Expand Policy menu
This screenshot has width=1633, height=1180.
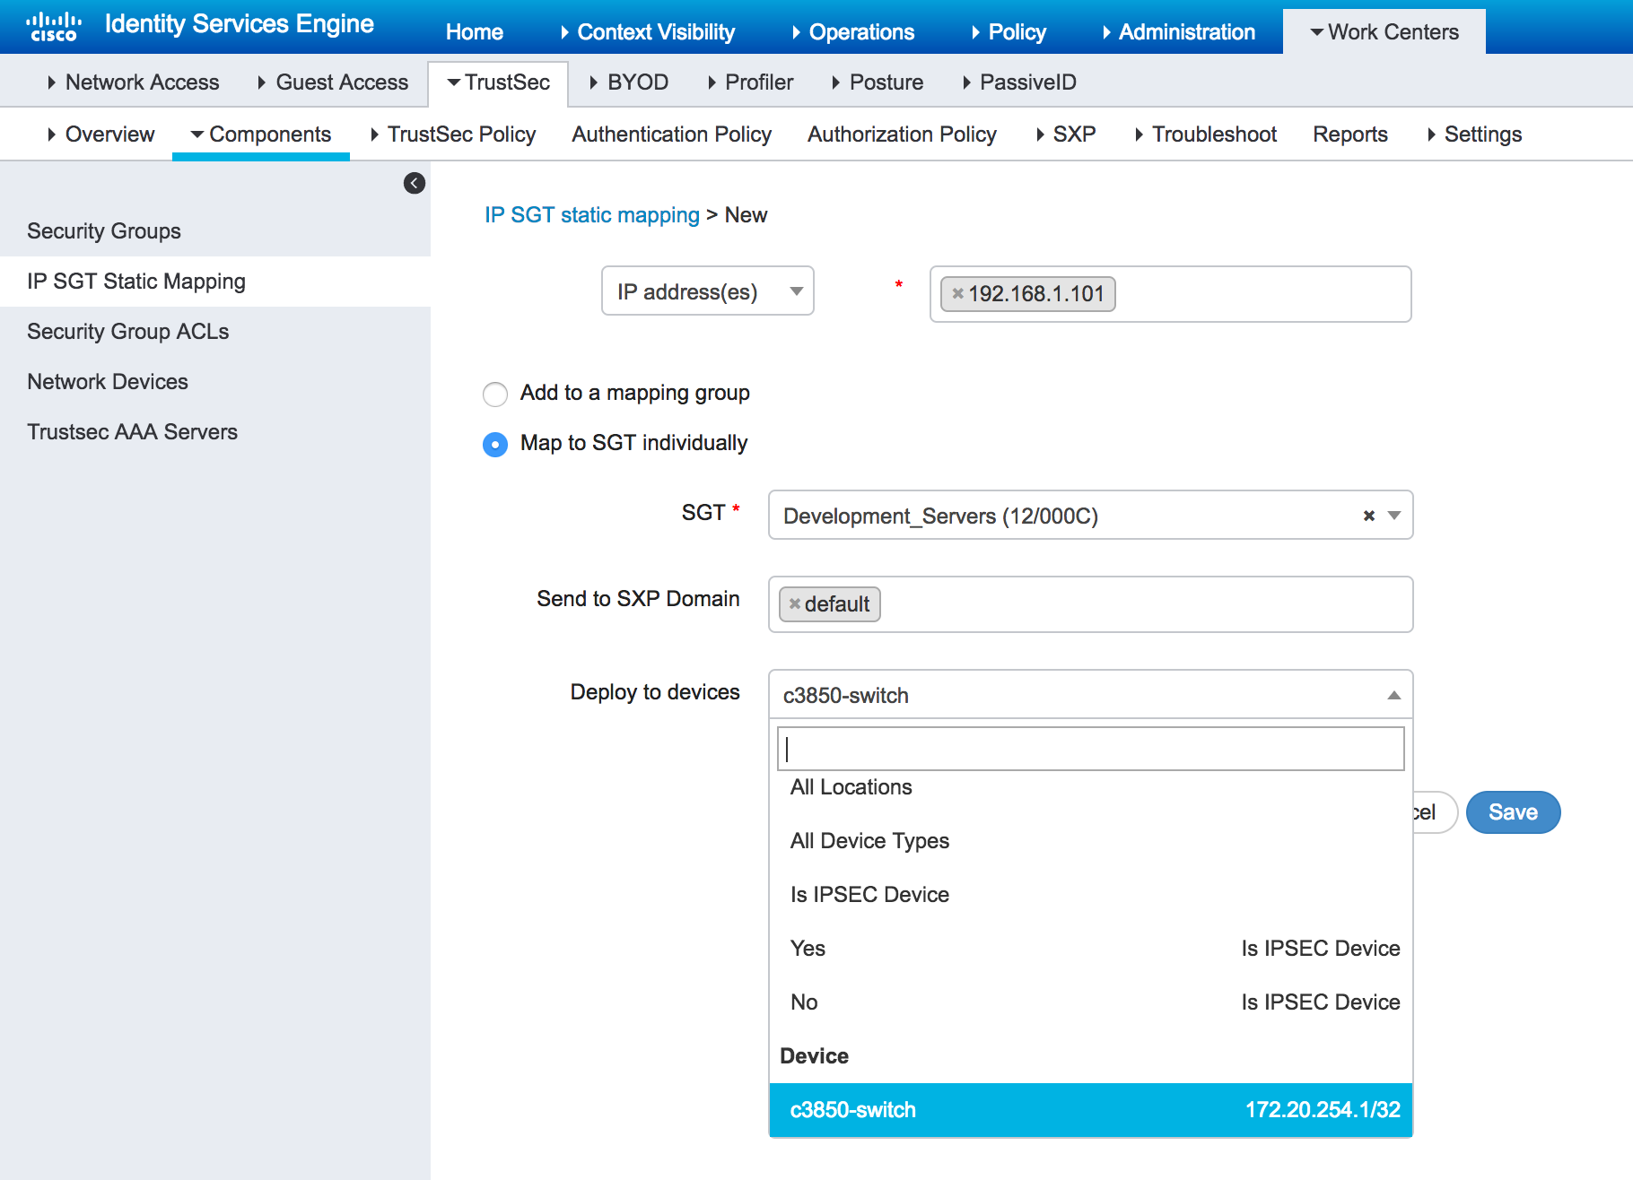tap(1009, 32)
